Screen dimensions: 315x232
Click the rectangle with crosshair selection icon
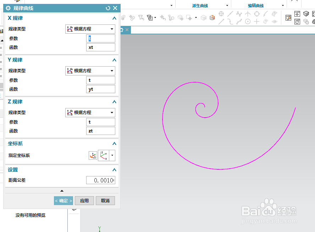189,18
